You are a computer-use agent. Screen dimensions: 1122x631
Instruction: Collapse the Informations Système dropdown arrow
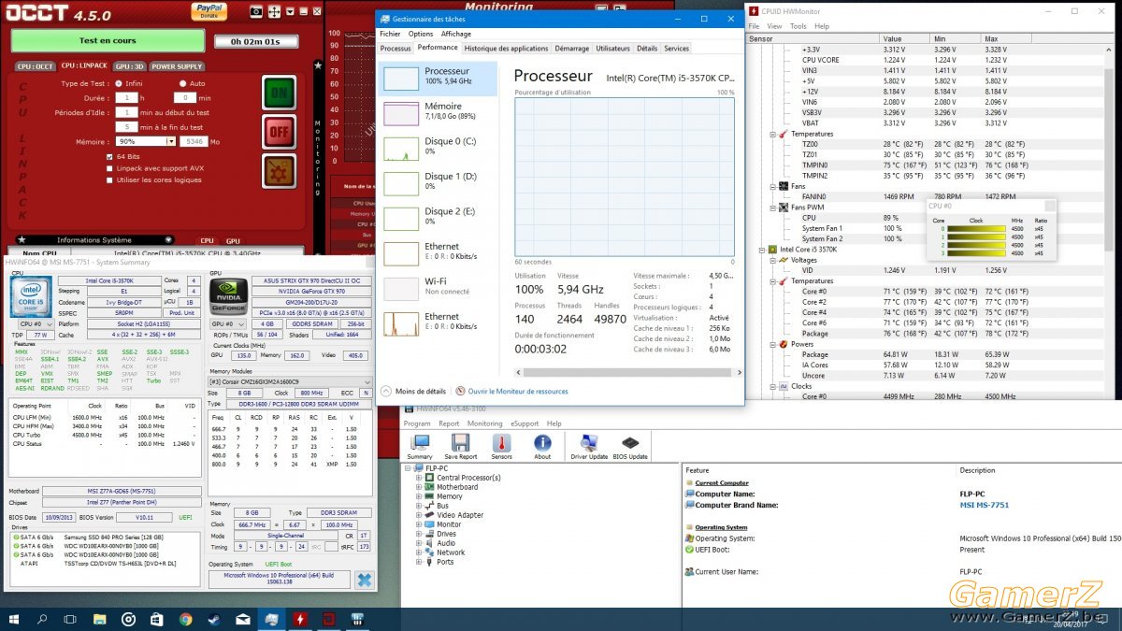click(169, 240)
